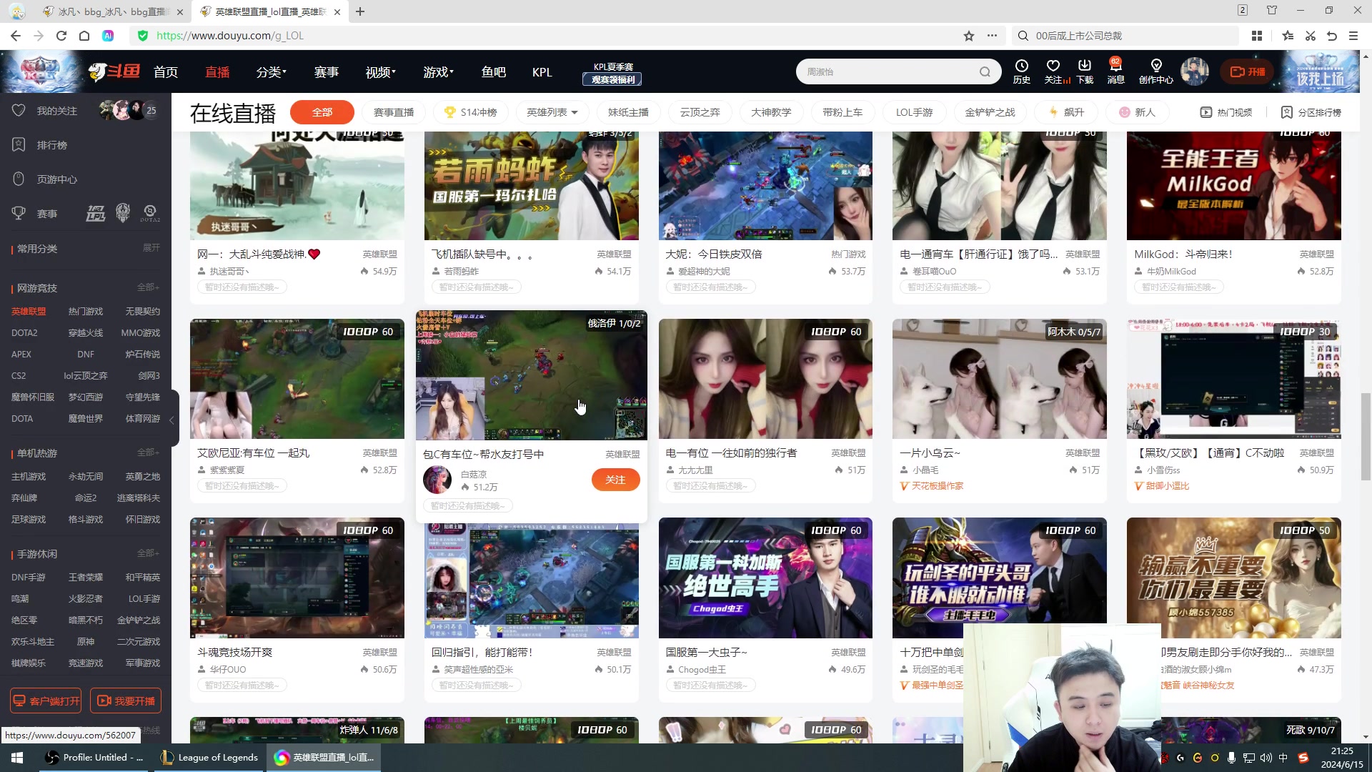
Task: Select the 金铲铲之战 filter tab
Action: [x=990, y=112]
